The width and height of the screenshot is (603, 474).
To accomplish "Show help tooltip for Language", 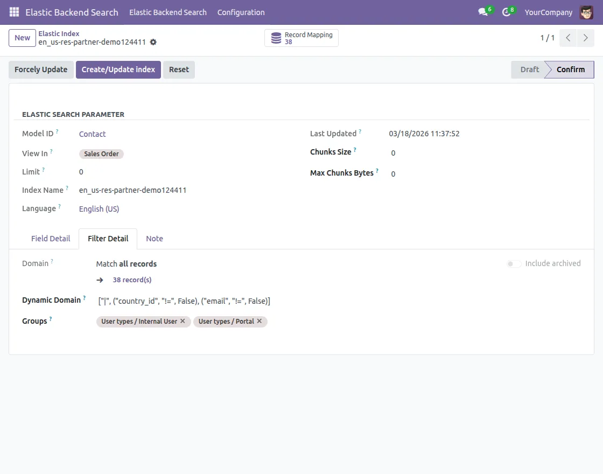I will tap(59, 206).
